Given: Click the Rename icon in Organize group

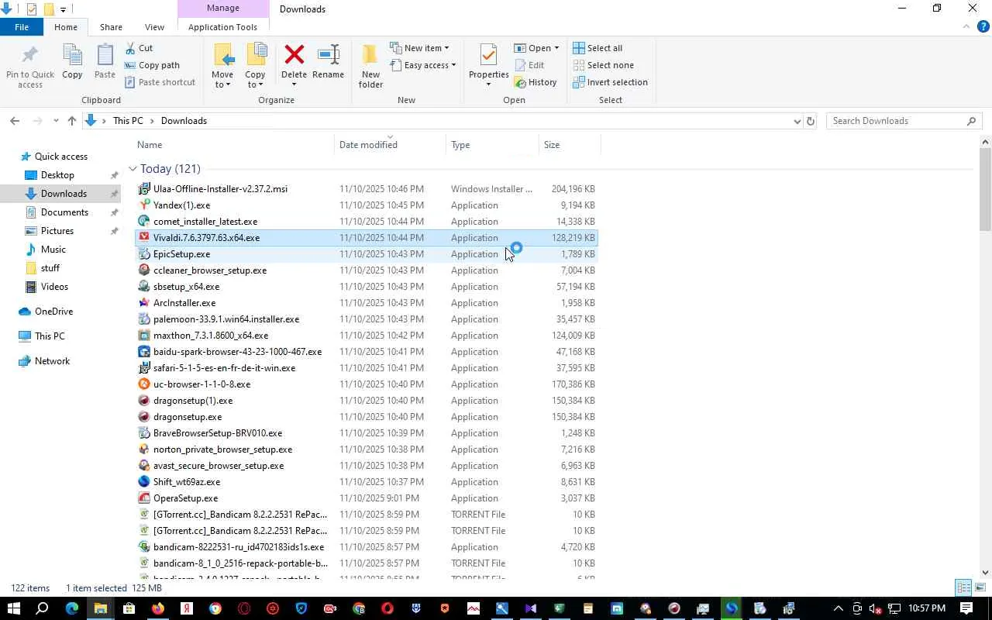Looking at the screenshot, I should (328, 54).
